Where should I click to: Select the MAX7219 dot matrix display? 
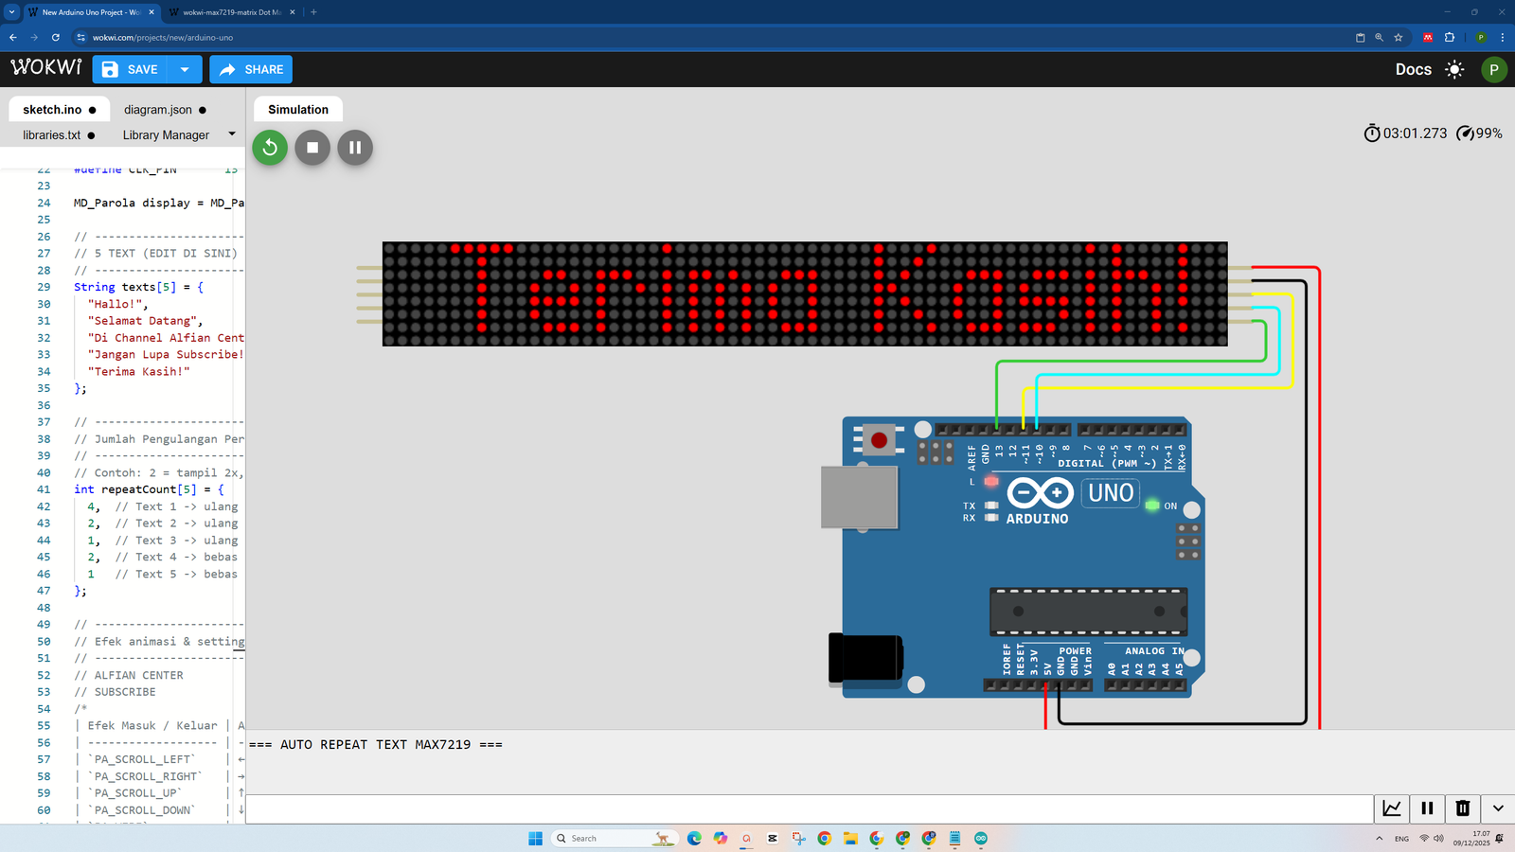[x=805, y=293]
